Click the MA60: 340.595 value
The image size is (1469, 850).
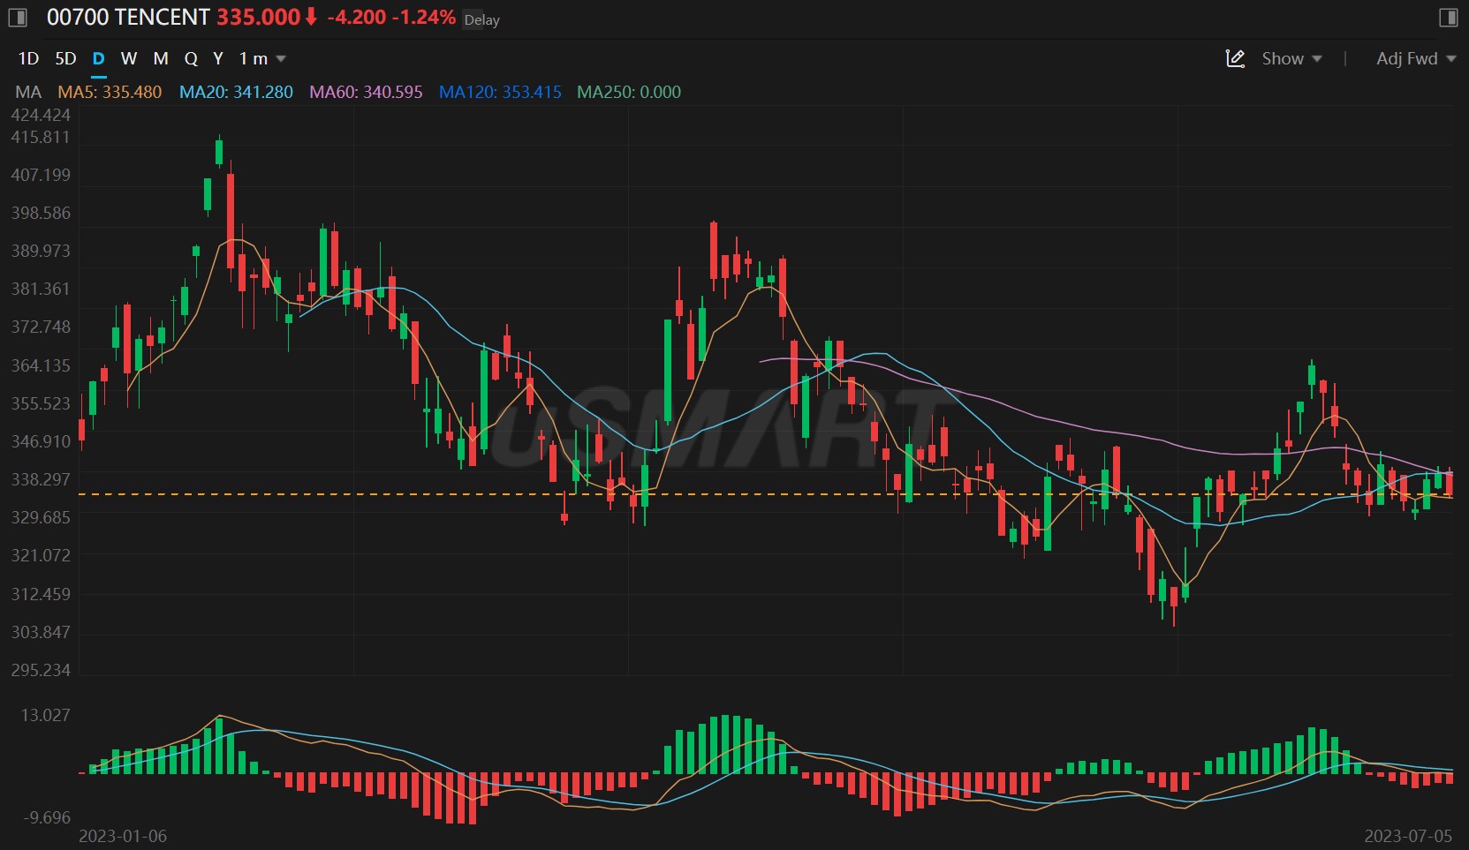pos(366,92)
